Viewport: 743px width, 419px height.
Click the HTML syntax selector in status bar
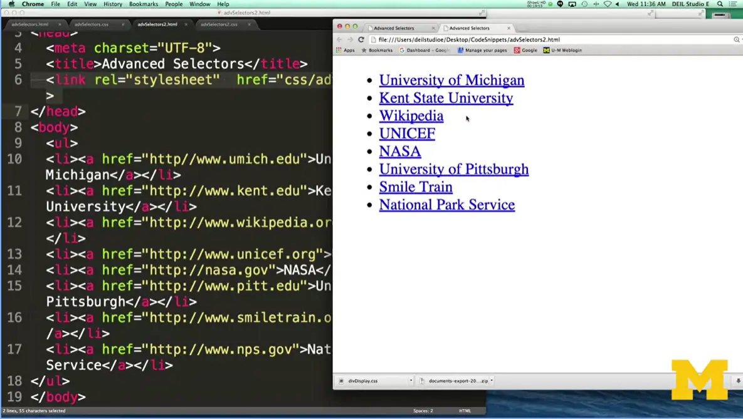pyautogui.click(x=464, y=410)
